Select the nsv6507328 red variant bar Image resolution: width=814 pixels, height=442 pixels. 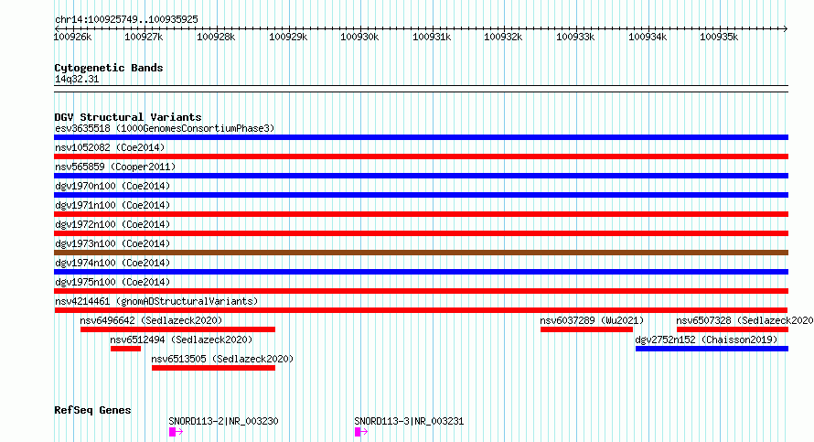pos(733,329)
